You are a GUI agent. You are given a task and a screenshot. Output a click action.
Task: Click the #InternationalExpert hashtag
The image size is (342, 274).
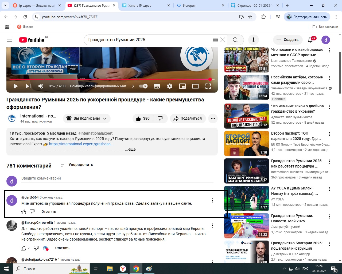(95, 133)
